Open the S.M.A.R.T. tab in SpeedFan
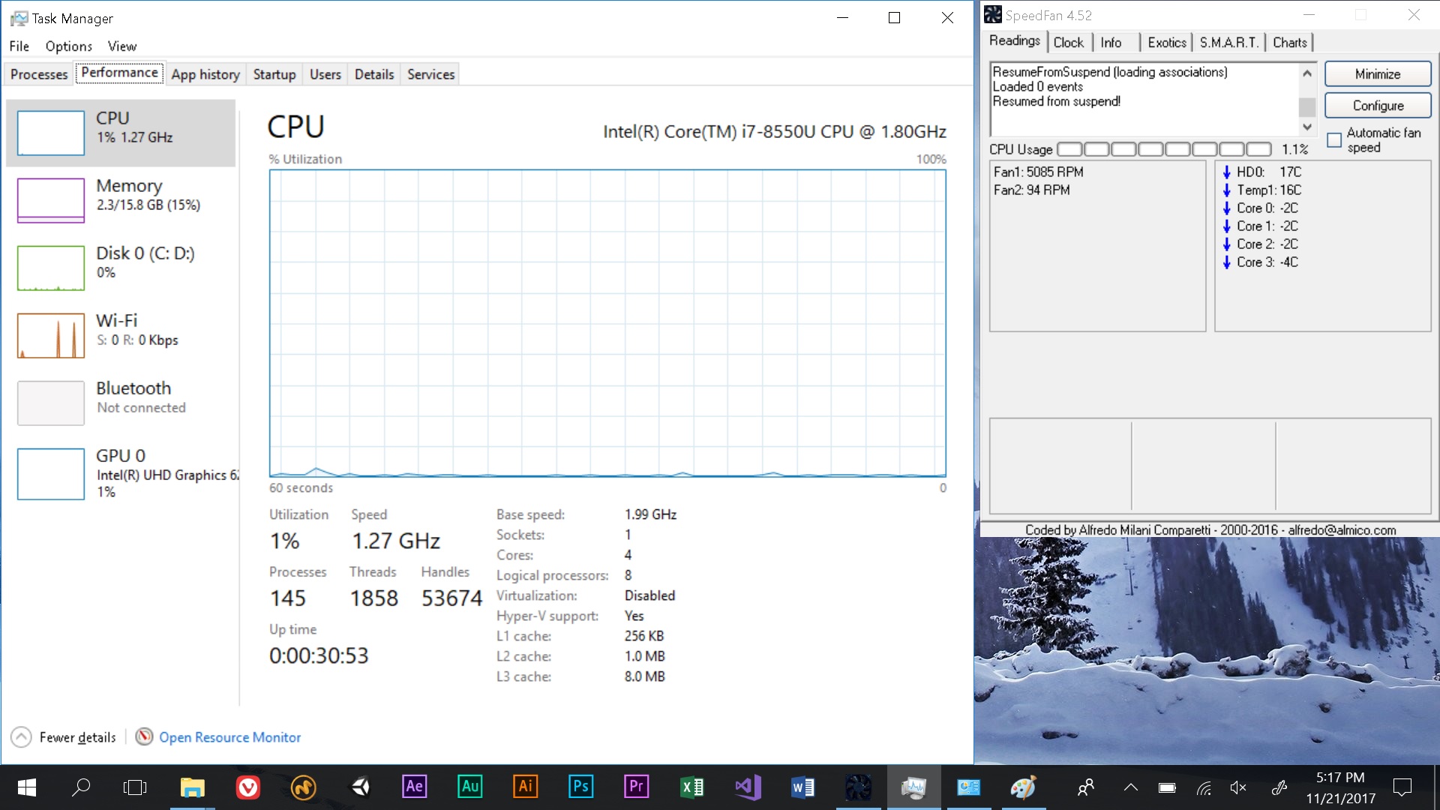The width and height of the screenshot is (1440, 810). [1228, 43]
